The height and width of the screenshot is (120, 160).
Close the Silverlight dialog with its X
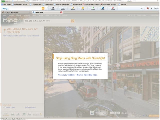(106, 54)
